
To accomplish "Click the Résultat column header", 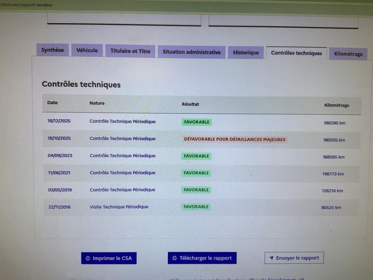I will click(x=190, y=104).
